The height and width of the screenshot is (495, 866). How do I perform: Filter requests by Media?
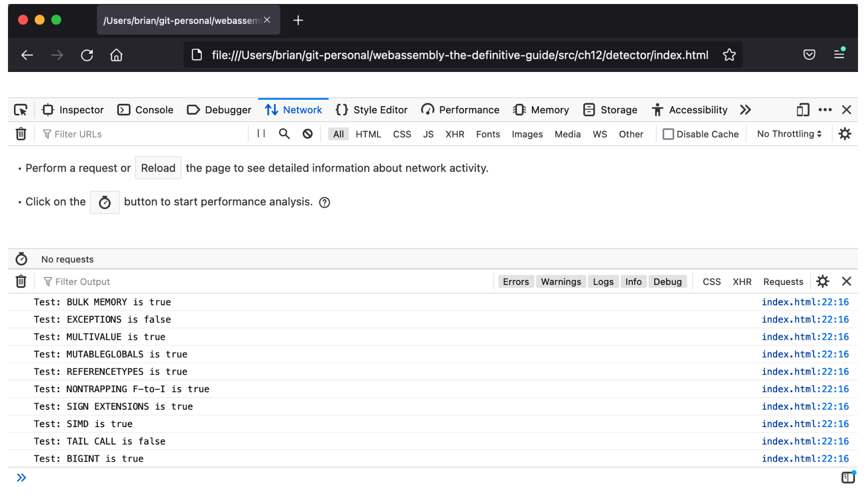(568, 134)
